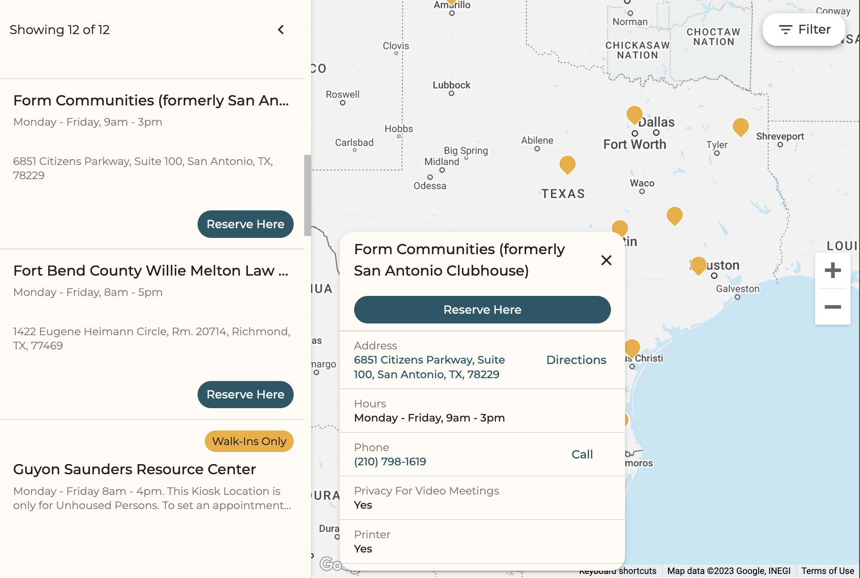Open the map Terms of Use
Viewport: 860px width, 578px height.
pyautogui.click(x=827, y=571)
